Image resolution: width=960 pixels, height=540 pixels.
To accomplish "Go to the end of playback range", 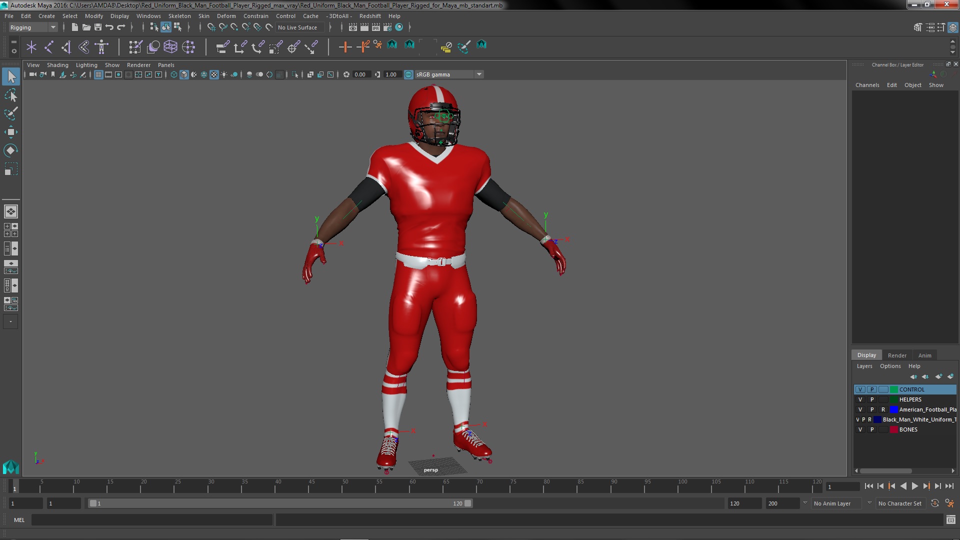I will pos(949,486).
